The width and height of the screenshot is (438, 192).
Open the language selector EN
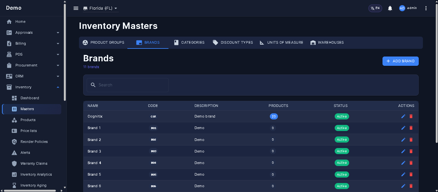point(375,8)
